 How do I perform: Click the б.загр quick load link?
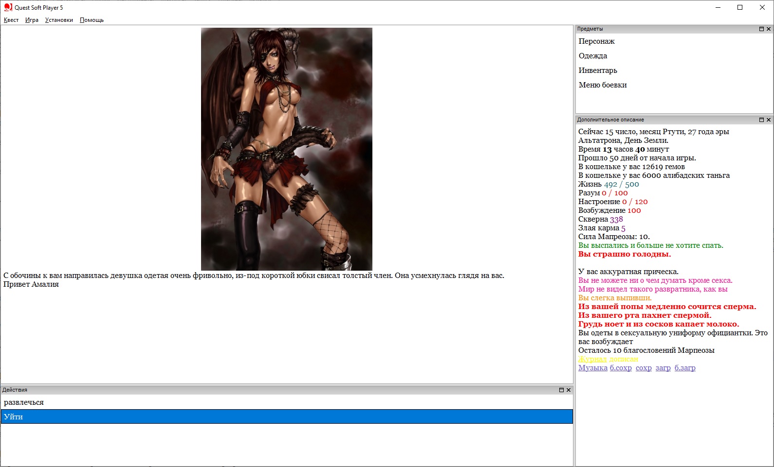[685, 368]
